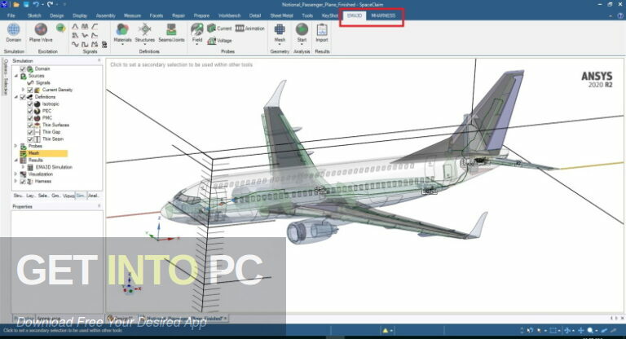Switch to the Anal... panel tab

click(94, 196)
